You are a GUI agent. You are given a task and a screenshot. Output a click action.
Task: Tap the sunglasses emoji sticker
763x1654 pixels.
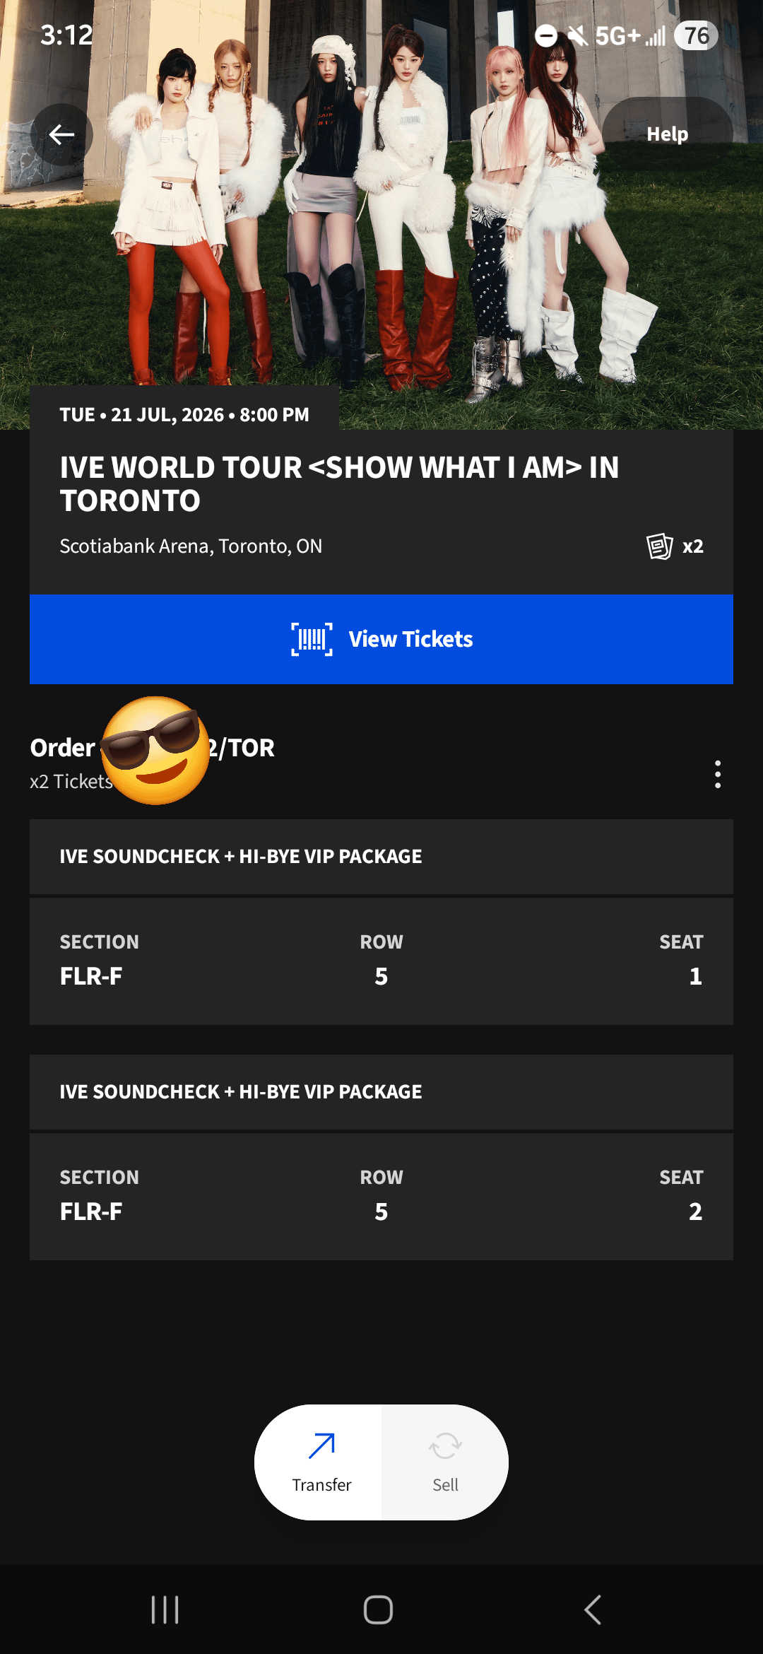(x=155, y=751)
